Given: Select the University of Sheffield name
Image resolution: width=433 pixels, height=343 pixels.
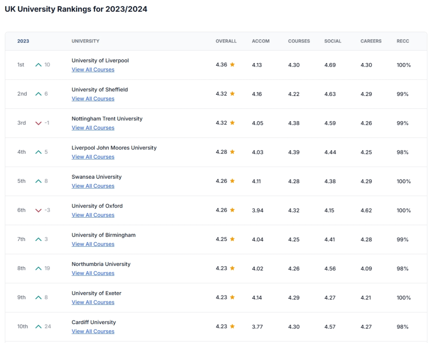Looking at the screenshot, I should click(100, 89).
